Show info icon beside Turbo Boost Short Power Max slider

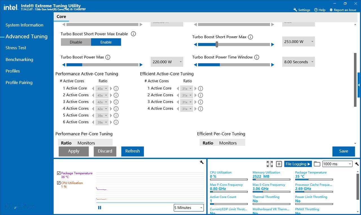250,37
